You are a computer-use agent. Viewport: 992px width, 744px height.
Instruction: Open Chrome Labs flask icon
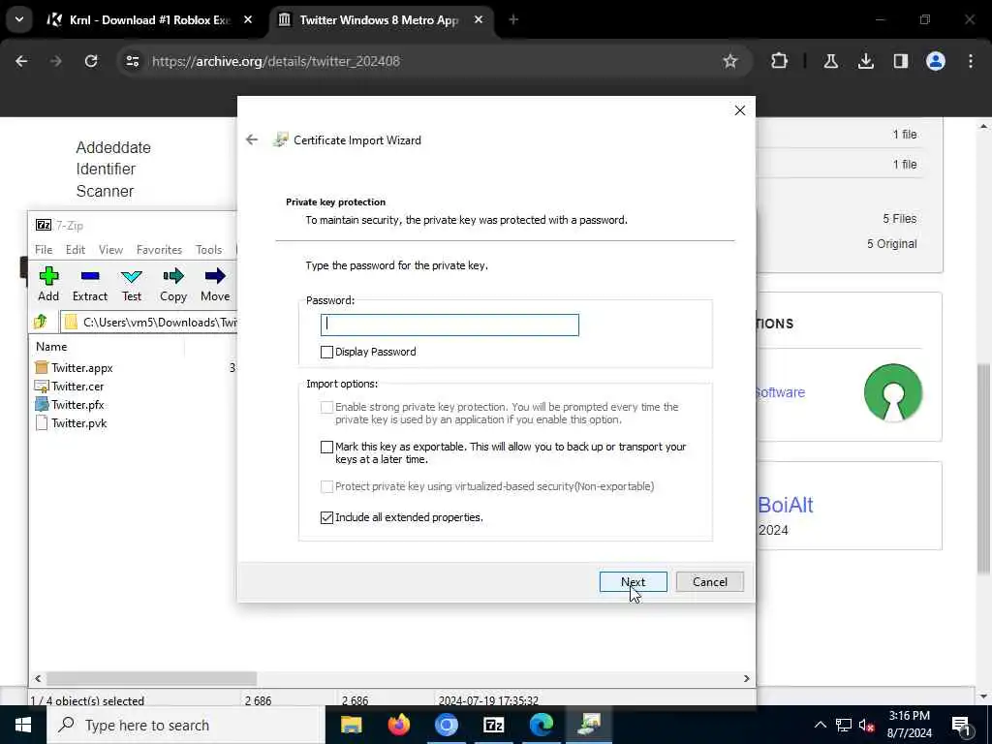point(830,61)
